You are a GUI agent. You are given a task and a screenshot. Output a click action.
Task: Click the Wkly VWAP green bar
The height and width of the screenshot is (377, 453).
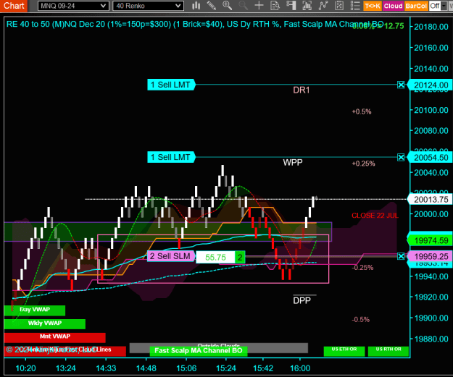[45, 324]
